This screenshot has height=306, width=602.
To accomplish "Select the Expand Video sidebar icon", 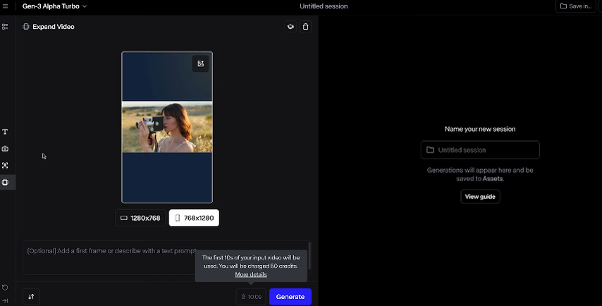I will point(6,183).
